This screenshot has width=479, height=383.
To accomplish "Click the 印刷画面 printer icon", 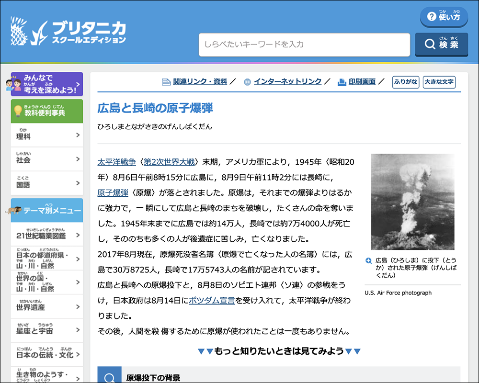I will pos(342,82).
